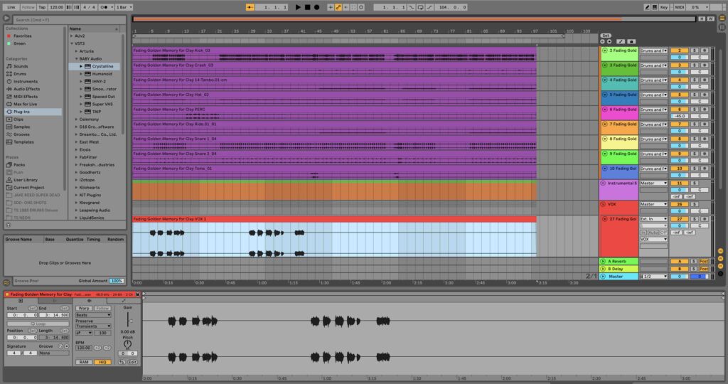Click the Set locator button

(606, 36)
